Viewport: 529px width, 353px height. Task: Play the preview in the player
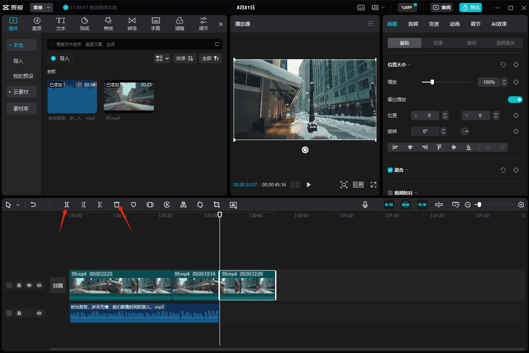click(308, 185)
